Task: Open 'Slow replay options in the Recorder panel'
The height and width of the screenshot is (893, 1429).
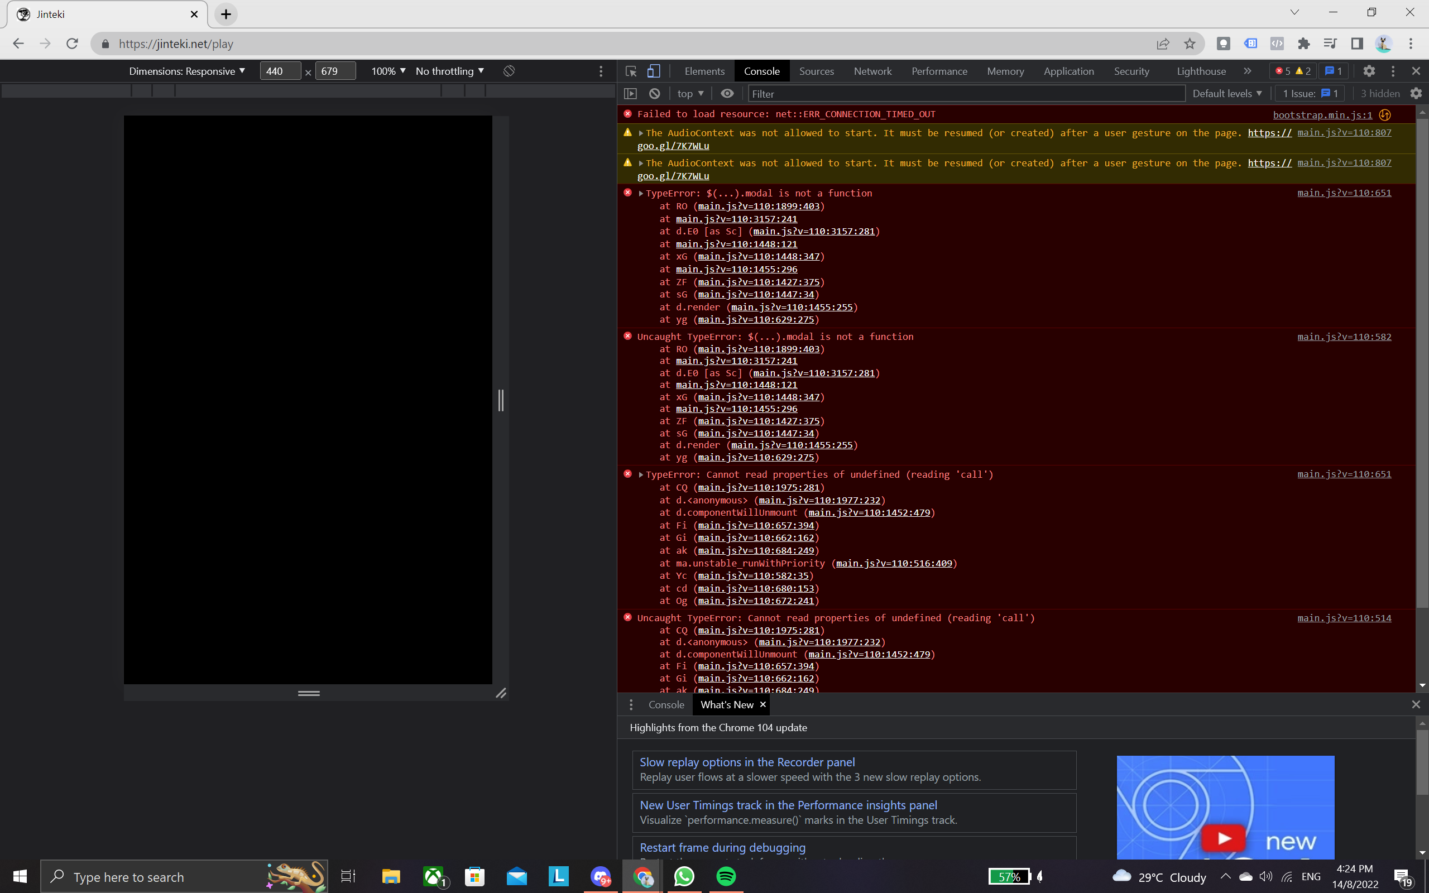Action: pos(747,762)
